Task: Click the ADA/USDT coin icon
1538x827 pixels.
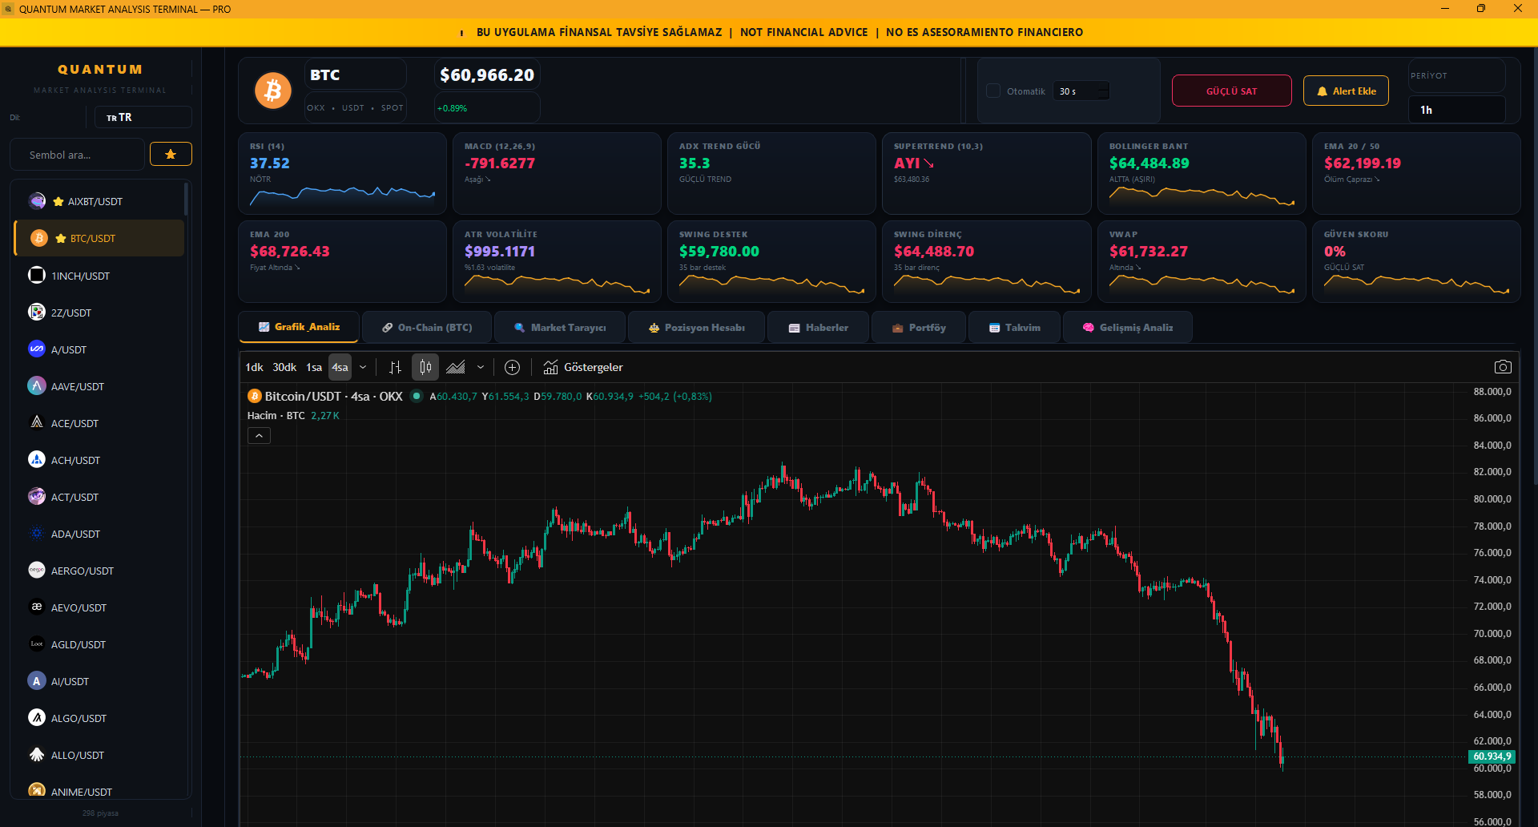Action: (37, 534)
